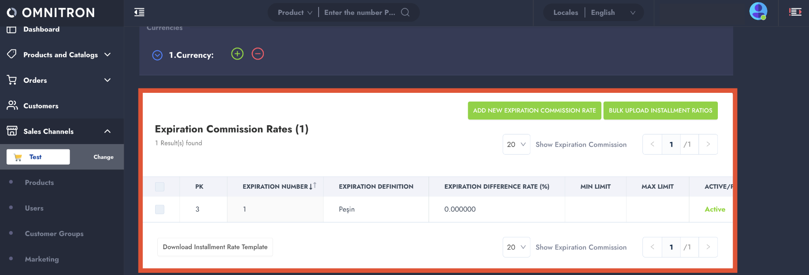Open the Product search type dropdown
Viewport: 809px width, 275px height.
295,13
